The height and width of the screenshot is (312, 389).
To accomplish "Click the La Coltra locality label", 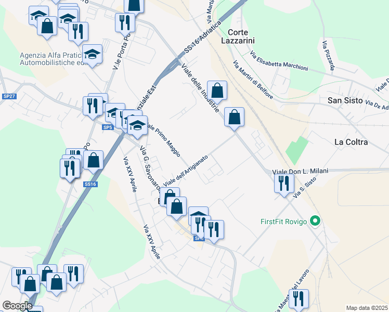I will tap(351, 142).
